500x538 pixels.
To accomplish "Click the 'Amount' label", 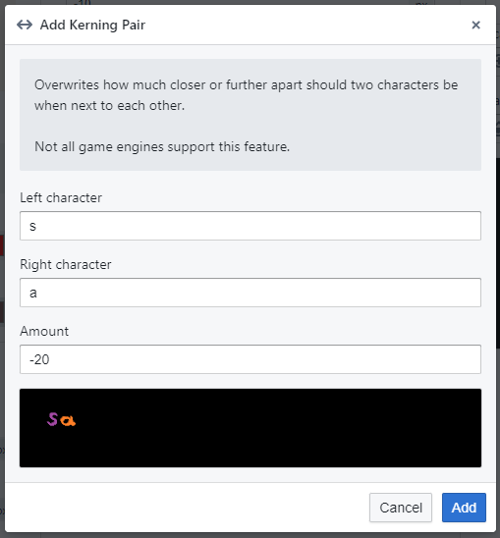I will coord(44,332).
